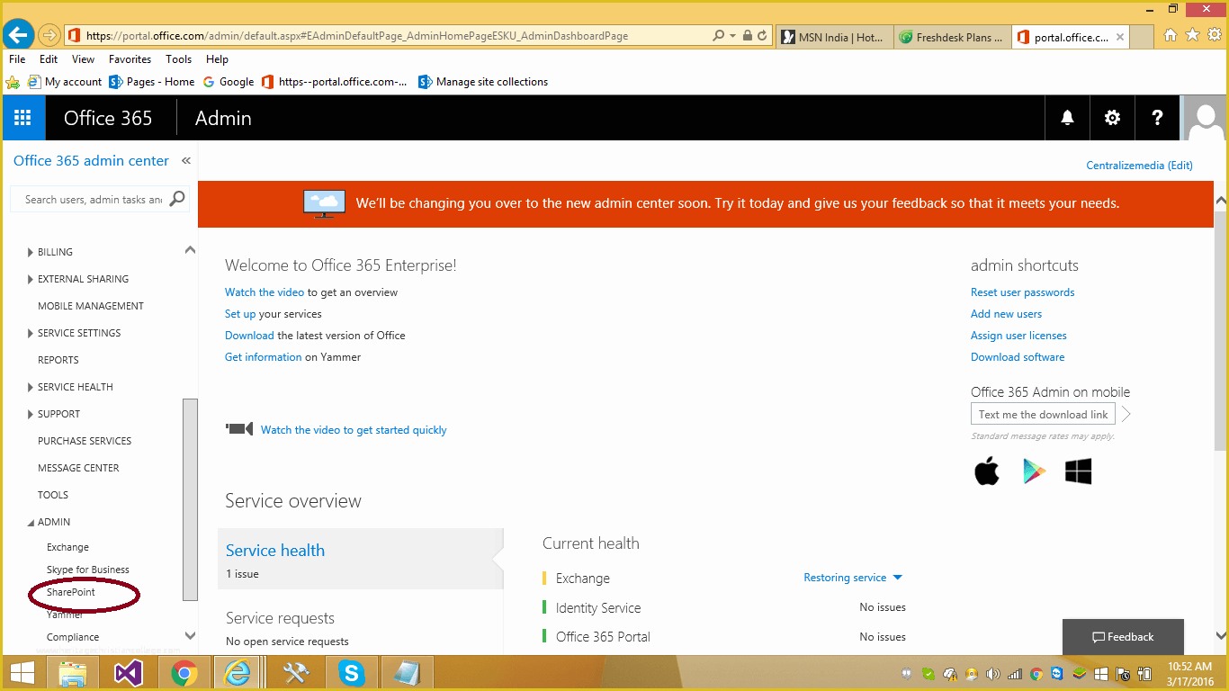The image size is (1229, 691).
Task: Open the browser File menu
Action: coord(17,59)
